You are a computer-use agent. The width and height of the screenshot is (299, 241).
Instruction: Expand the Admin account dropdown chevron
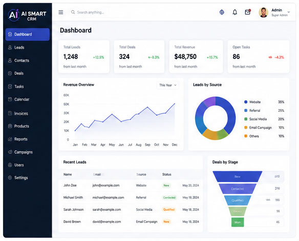pos(289,12)
